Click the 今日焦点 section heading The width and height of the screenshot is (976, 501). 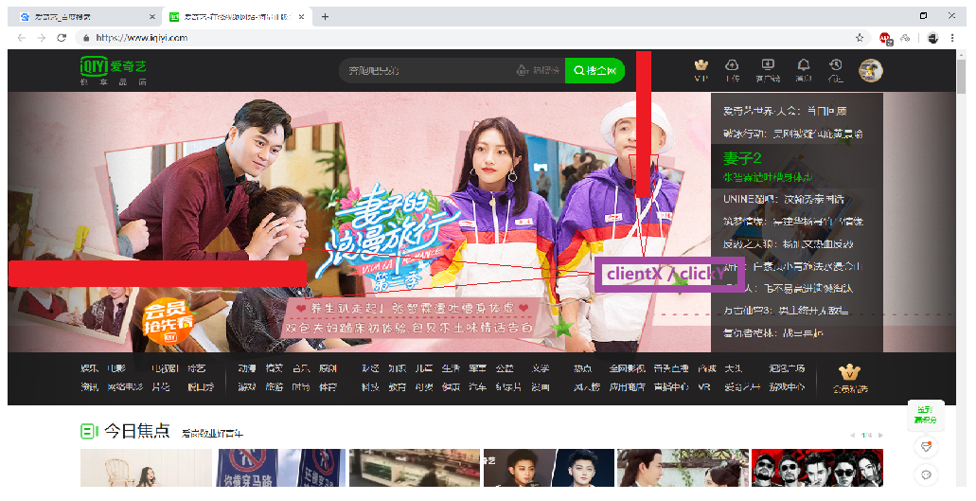click(137, 431)
